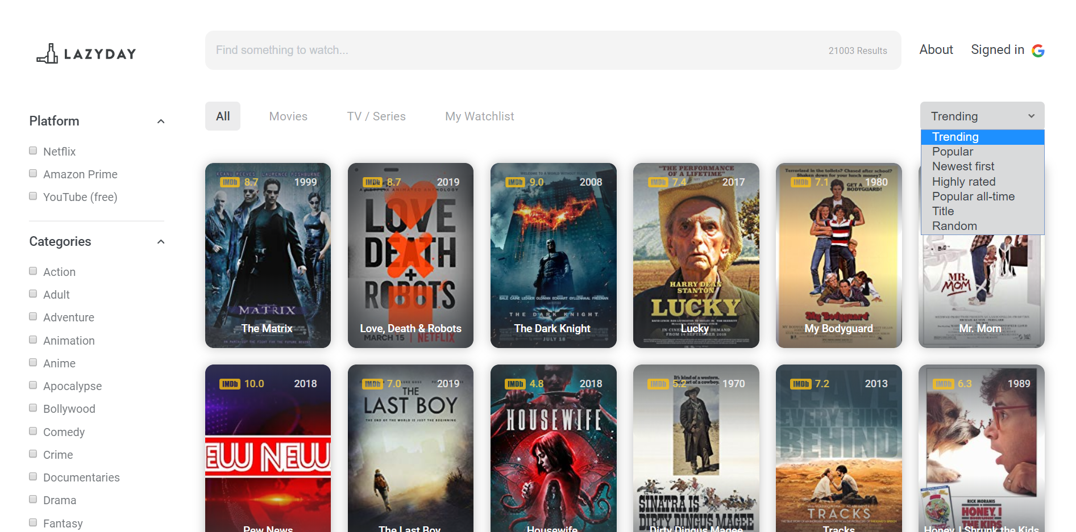
Task: Open Love, Death & Robots card
Action: pos(410,255)
